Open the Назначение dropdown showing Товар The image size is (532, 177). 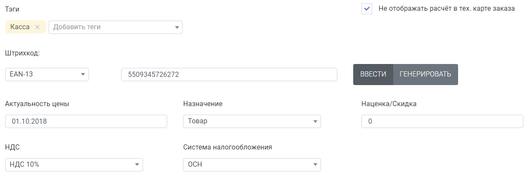click(x=252, y=121)
